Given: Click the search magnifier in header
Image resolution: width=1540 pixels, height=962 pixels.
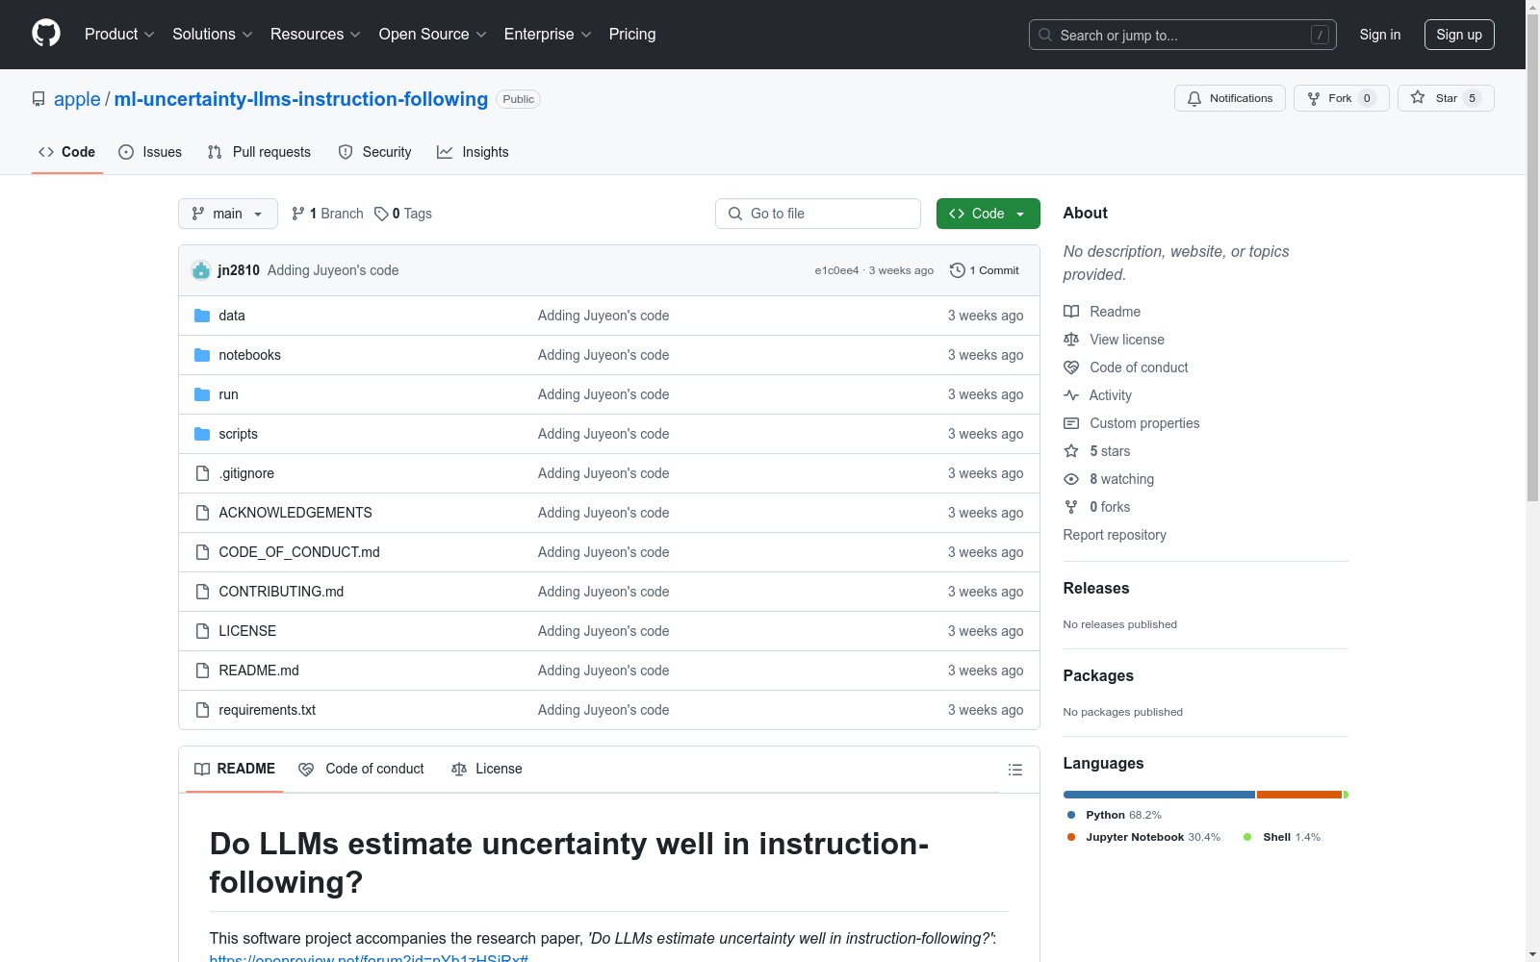Looking at the screenshot, I should click(1045, 35).
